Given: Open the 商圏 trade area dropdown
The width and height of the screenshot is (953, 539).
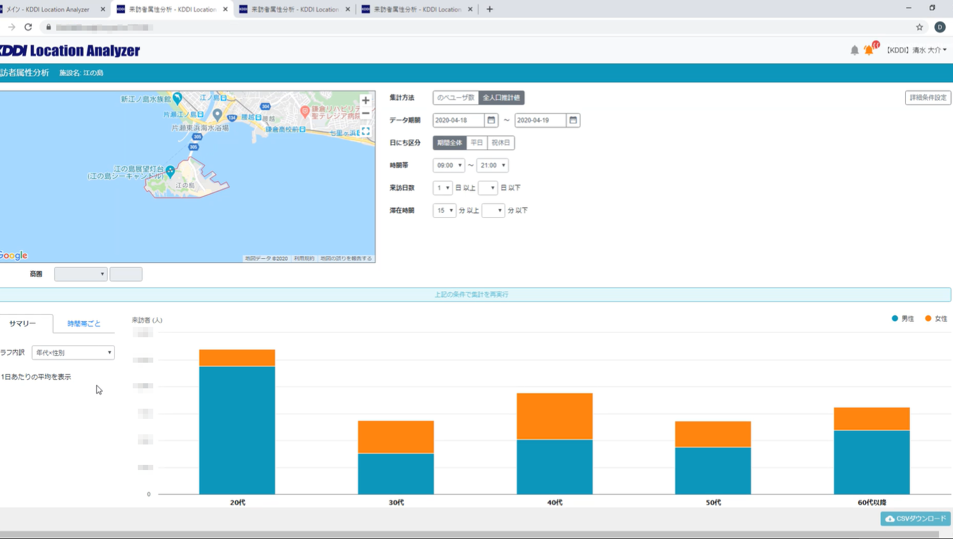Looking at the screenshot, I should click(x=80, y=274).
